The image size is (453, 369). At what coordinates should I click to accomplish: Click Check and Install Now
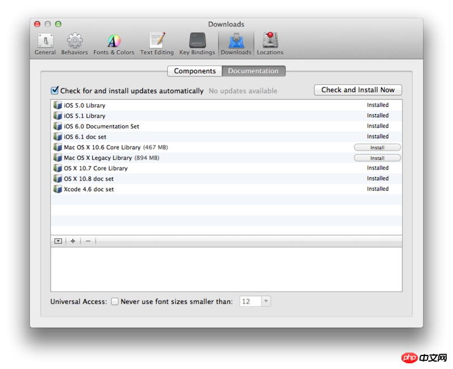[358, 90]
